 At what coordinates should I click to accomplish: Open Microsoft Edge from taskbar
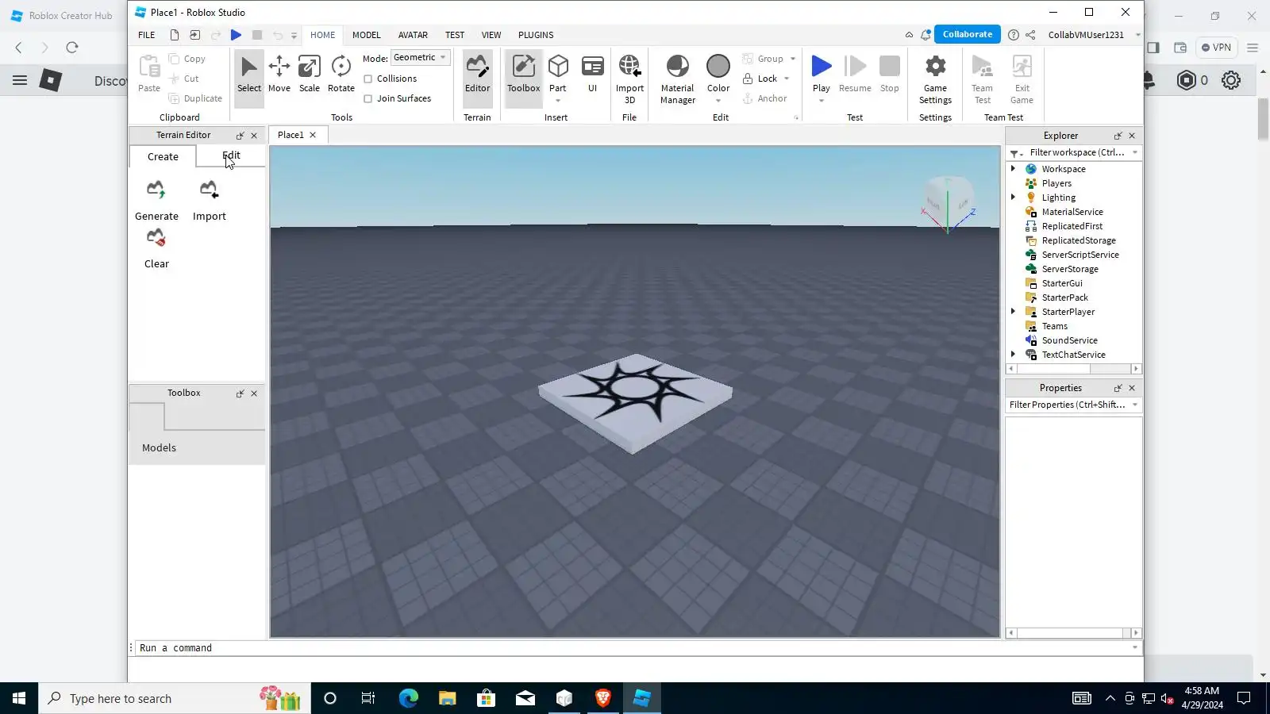coord(408,698)
